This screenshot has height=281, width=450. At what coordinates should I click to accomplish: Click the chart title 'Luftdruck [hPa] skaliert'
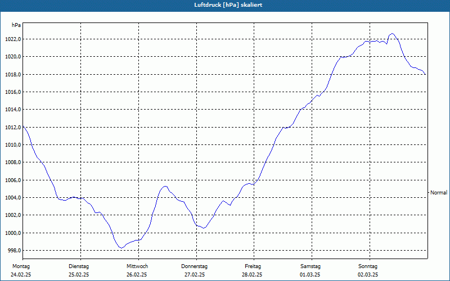(228, 5)
